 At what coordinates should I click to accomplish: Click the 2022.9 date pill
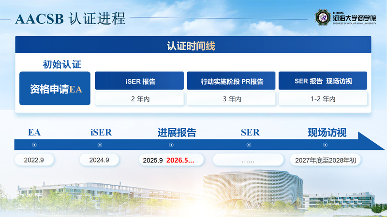(34, 160)
